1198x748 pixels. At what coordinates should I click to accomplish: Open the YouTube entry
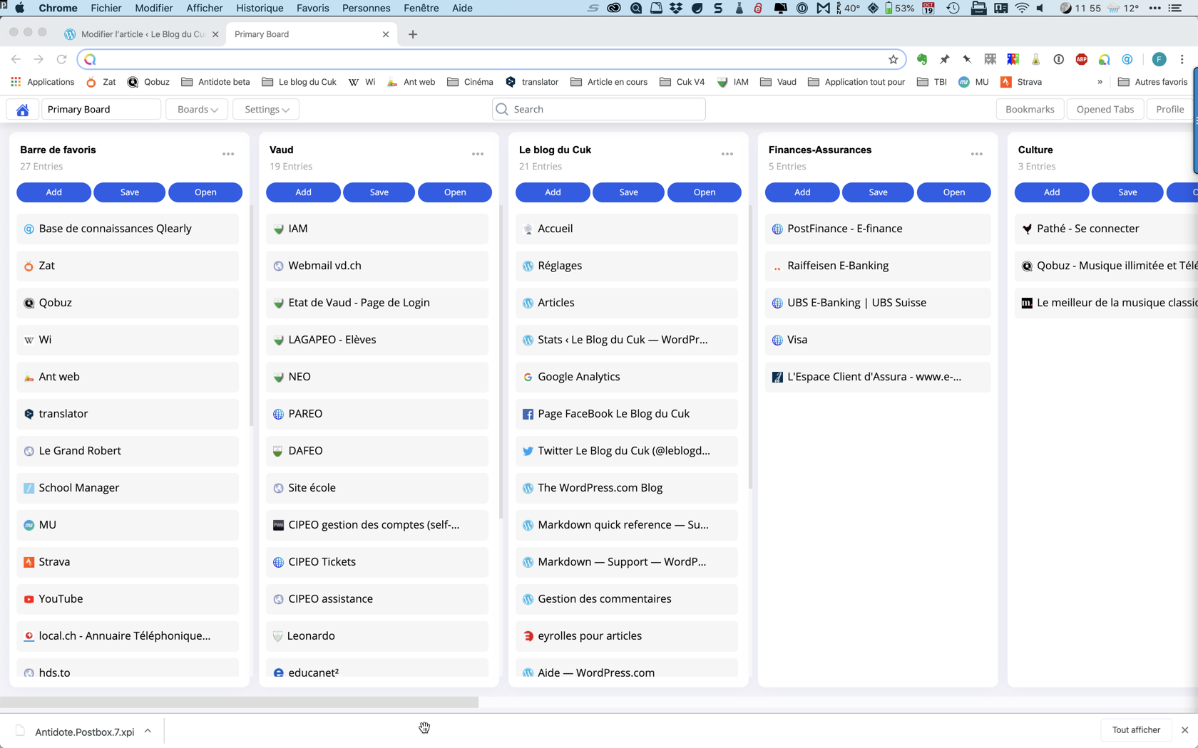tap(128, 599)
